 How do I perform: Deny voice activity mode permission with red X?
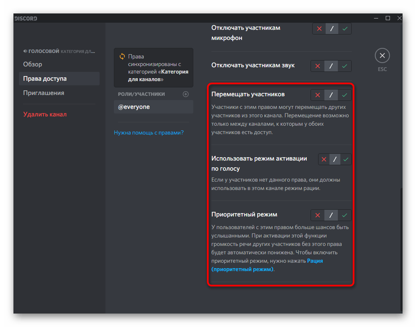[324, 159]
